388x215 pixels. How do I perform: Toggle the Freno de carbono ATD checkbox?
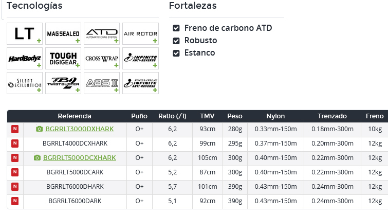tap(176, 28)
